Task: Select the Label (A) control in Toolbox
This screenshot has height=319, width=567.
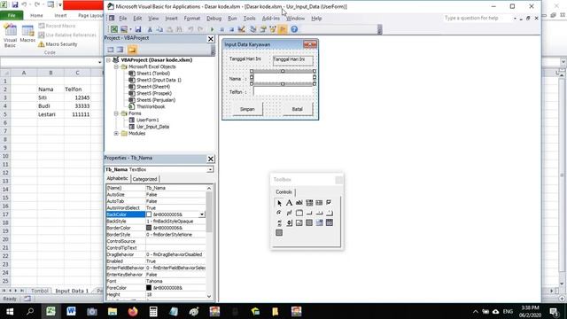Action: pos(290,203)
